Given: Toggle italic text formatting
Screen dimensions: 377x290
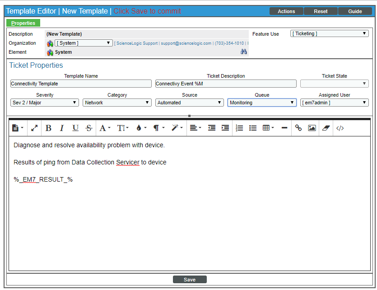Looking at the screenshot, I should point(62,128).
